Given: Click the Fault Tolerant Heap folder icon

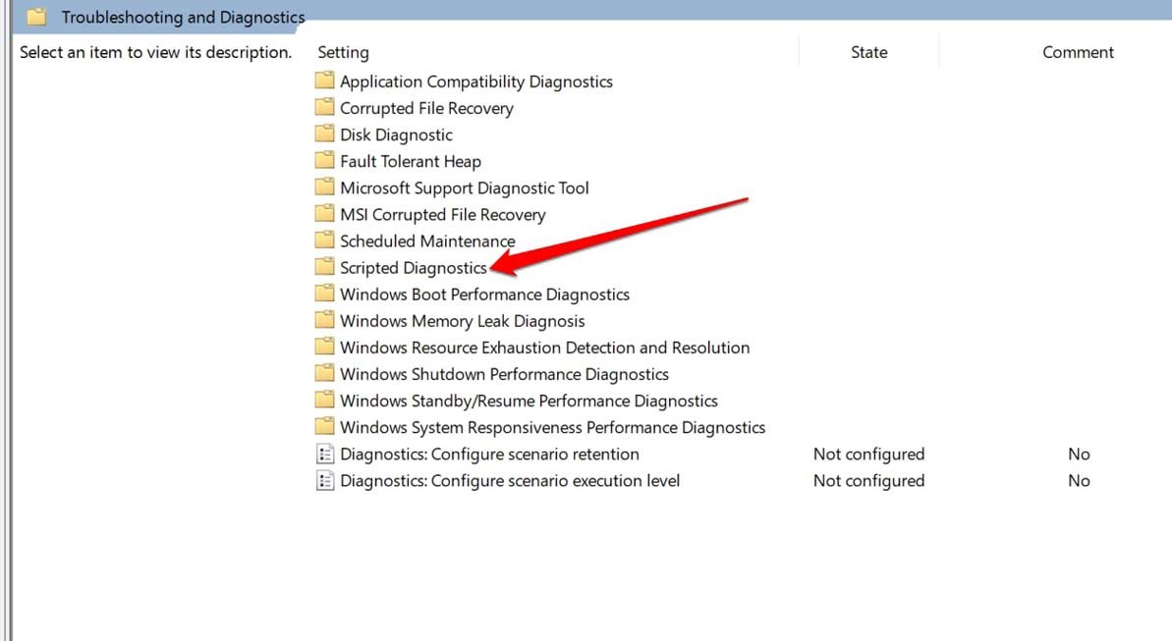Looking at the screenshot, I should pyautogui.click(x=324, y=161).
